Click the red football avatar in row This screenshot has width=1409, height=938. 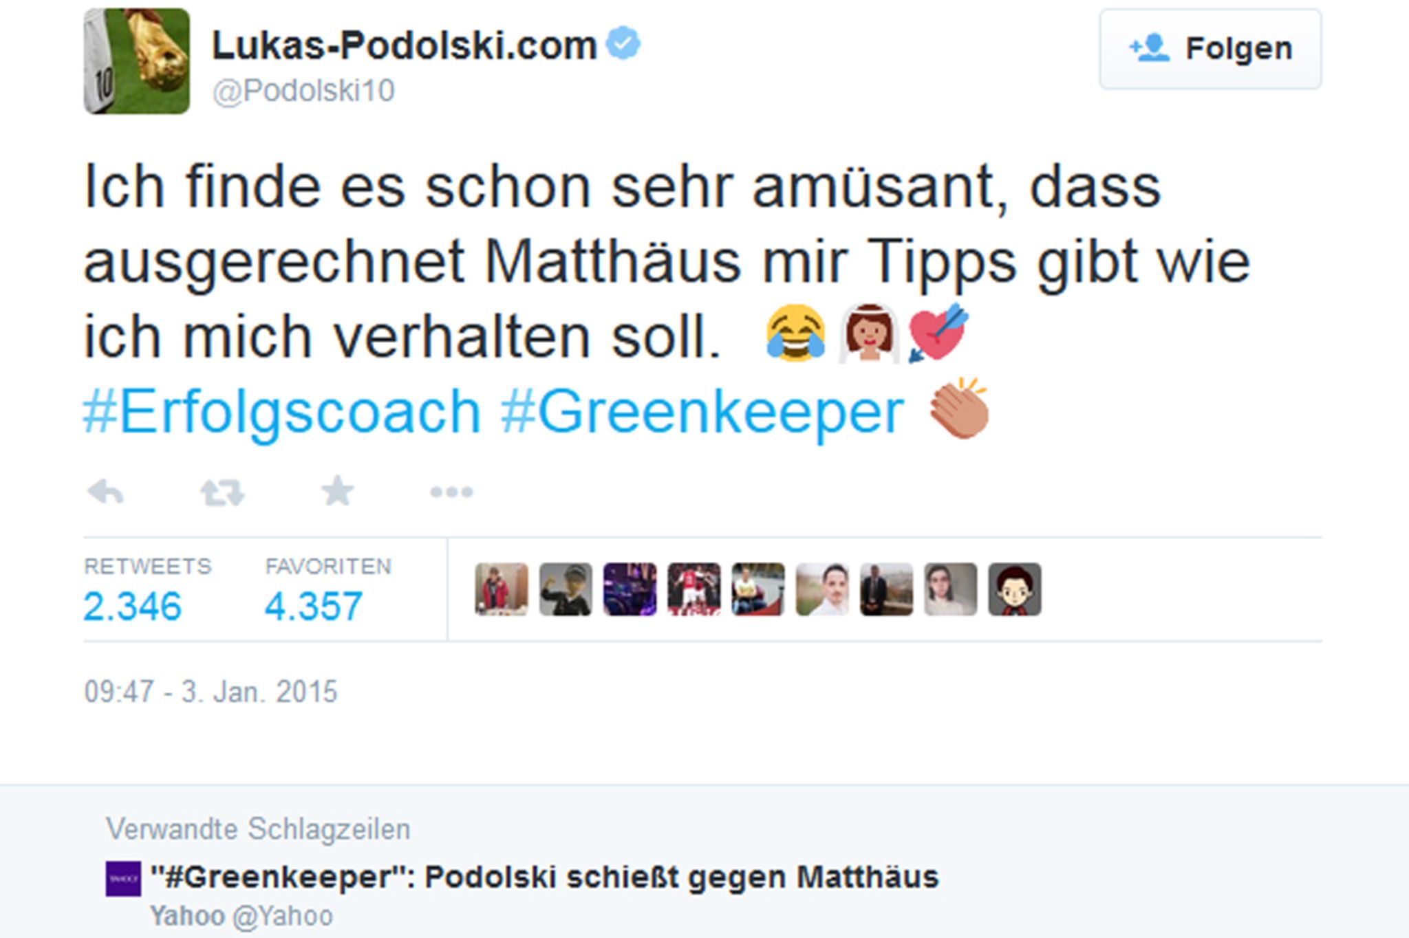click(694, 589)
